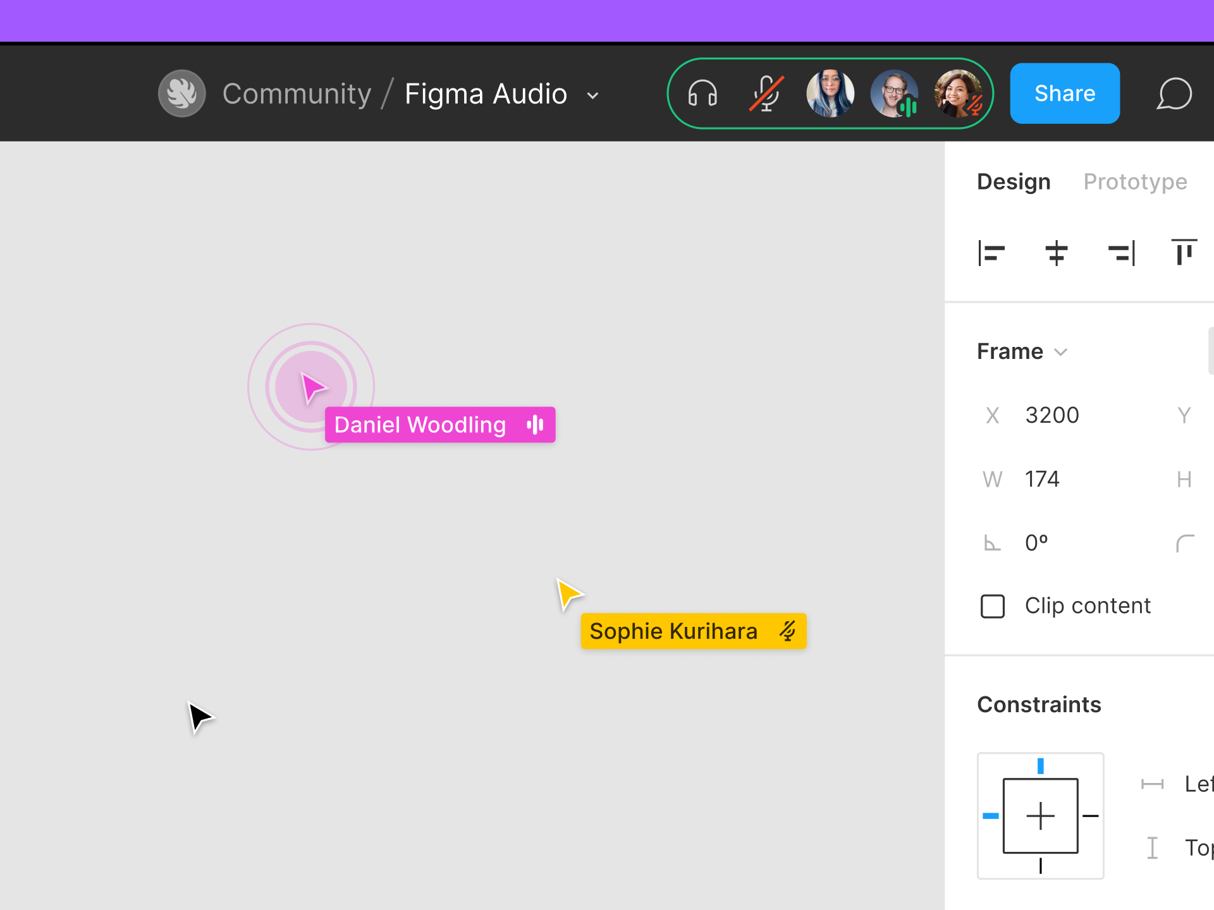
Task: Mute audio using the headphones icon
Action: [x=702, y=93]
